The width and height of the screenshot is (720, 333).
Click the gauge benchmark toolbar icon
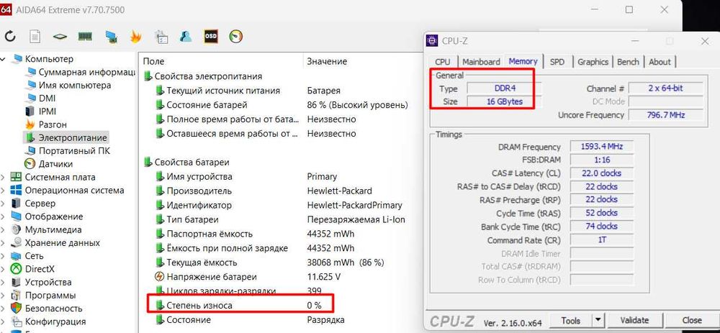point(235,37)
